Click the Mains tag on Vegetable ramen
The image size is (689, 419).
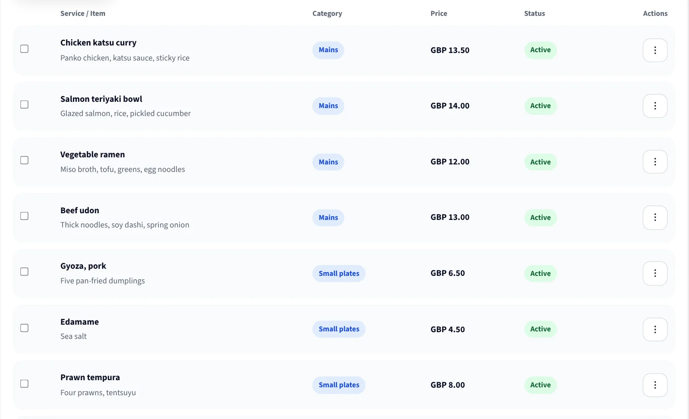click(328, 162)
